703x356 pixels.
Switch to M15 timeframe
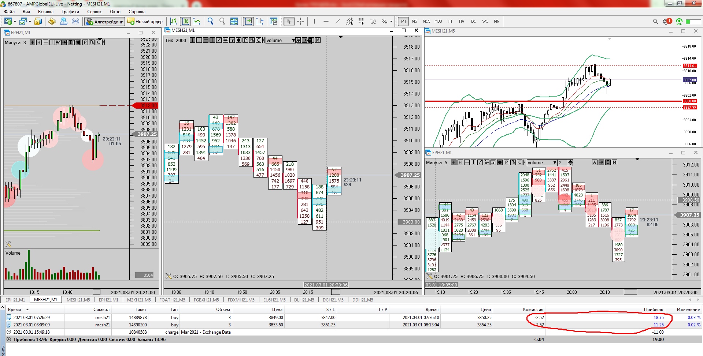426,21
